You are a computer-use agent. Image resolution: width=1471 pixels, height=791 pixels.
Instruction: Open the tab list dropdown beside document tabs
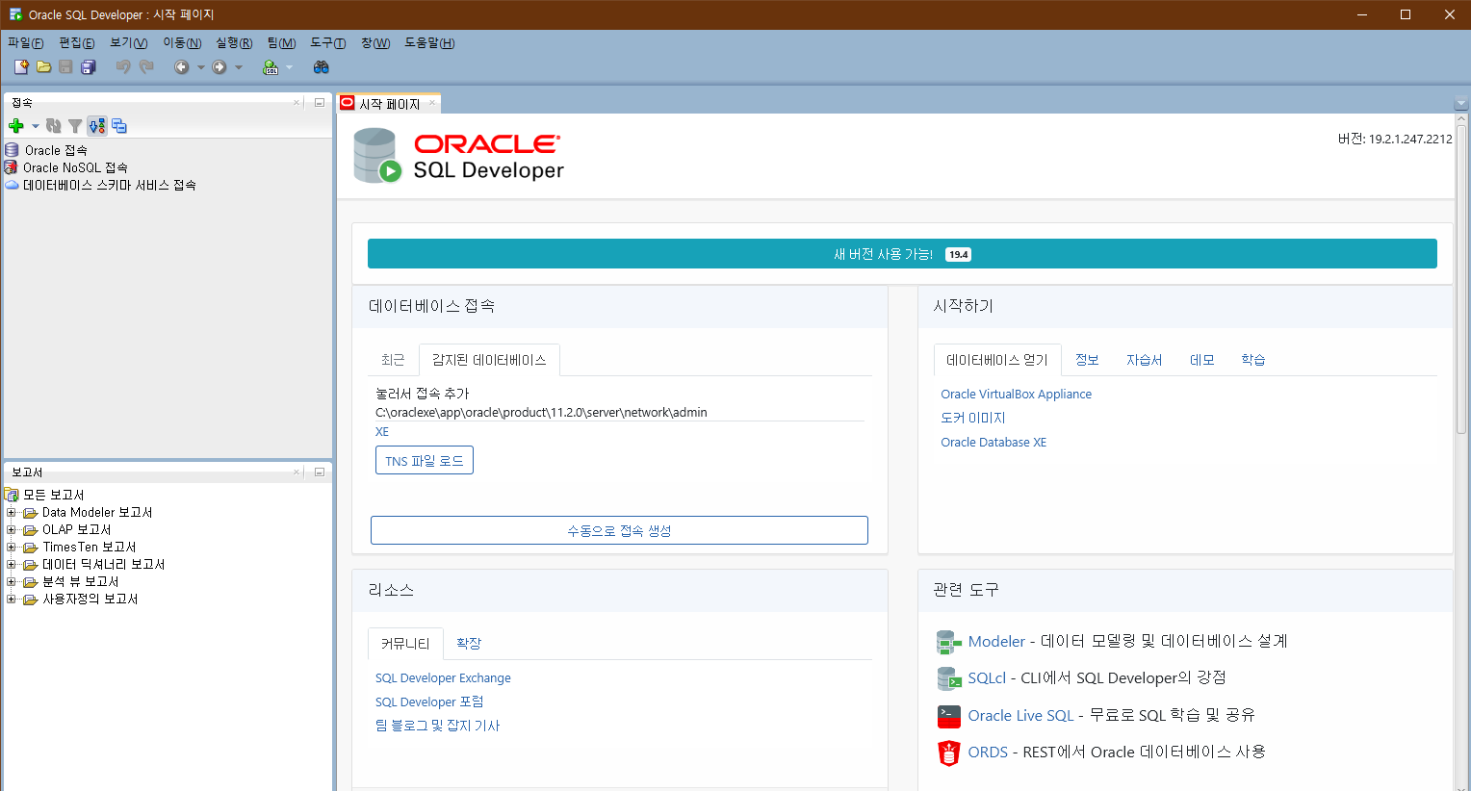coord(1460,103)
